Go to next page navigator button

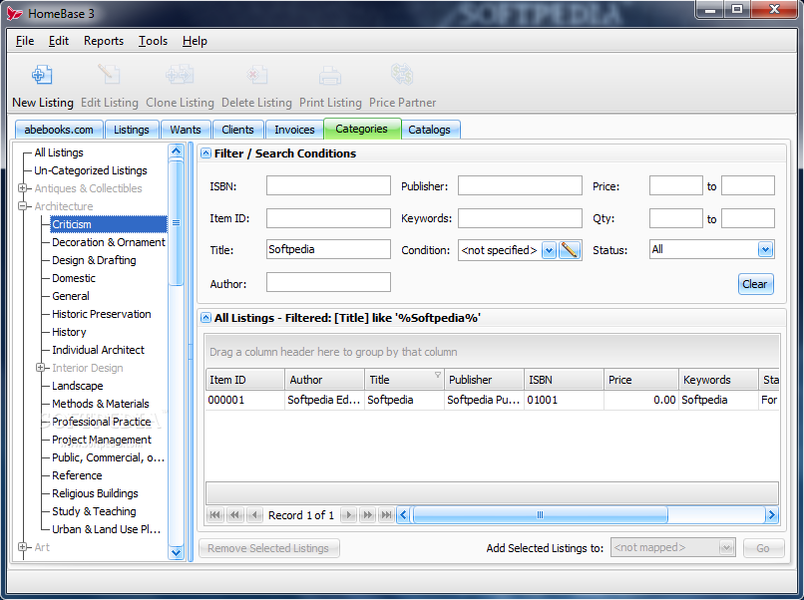click(368, 515)
